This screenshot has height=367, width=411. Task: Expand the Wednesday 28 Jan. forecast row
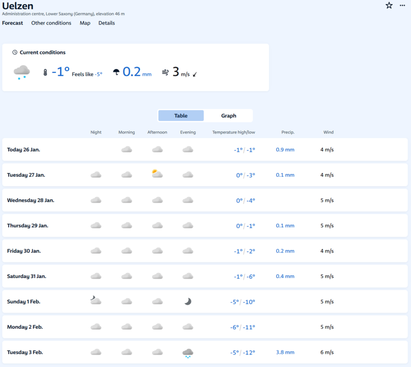point(205,200)
